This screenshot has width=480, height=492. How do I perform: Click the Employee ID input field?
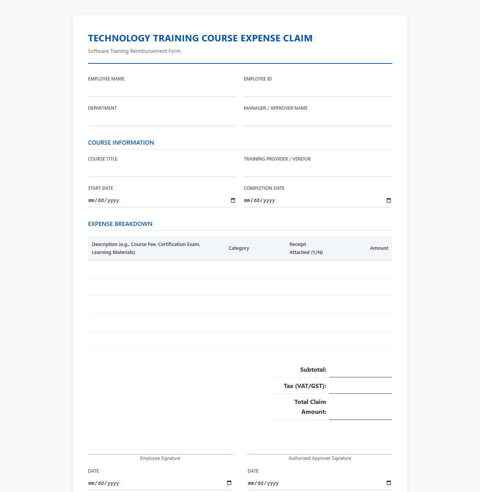[x=318, y=90]
